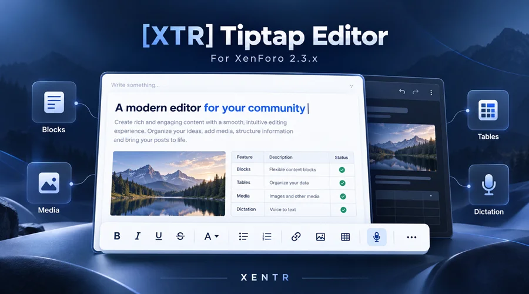Click the XENTR logo text
The image size is (529, 294).
pos(265,278)
